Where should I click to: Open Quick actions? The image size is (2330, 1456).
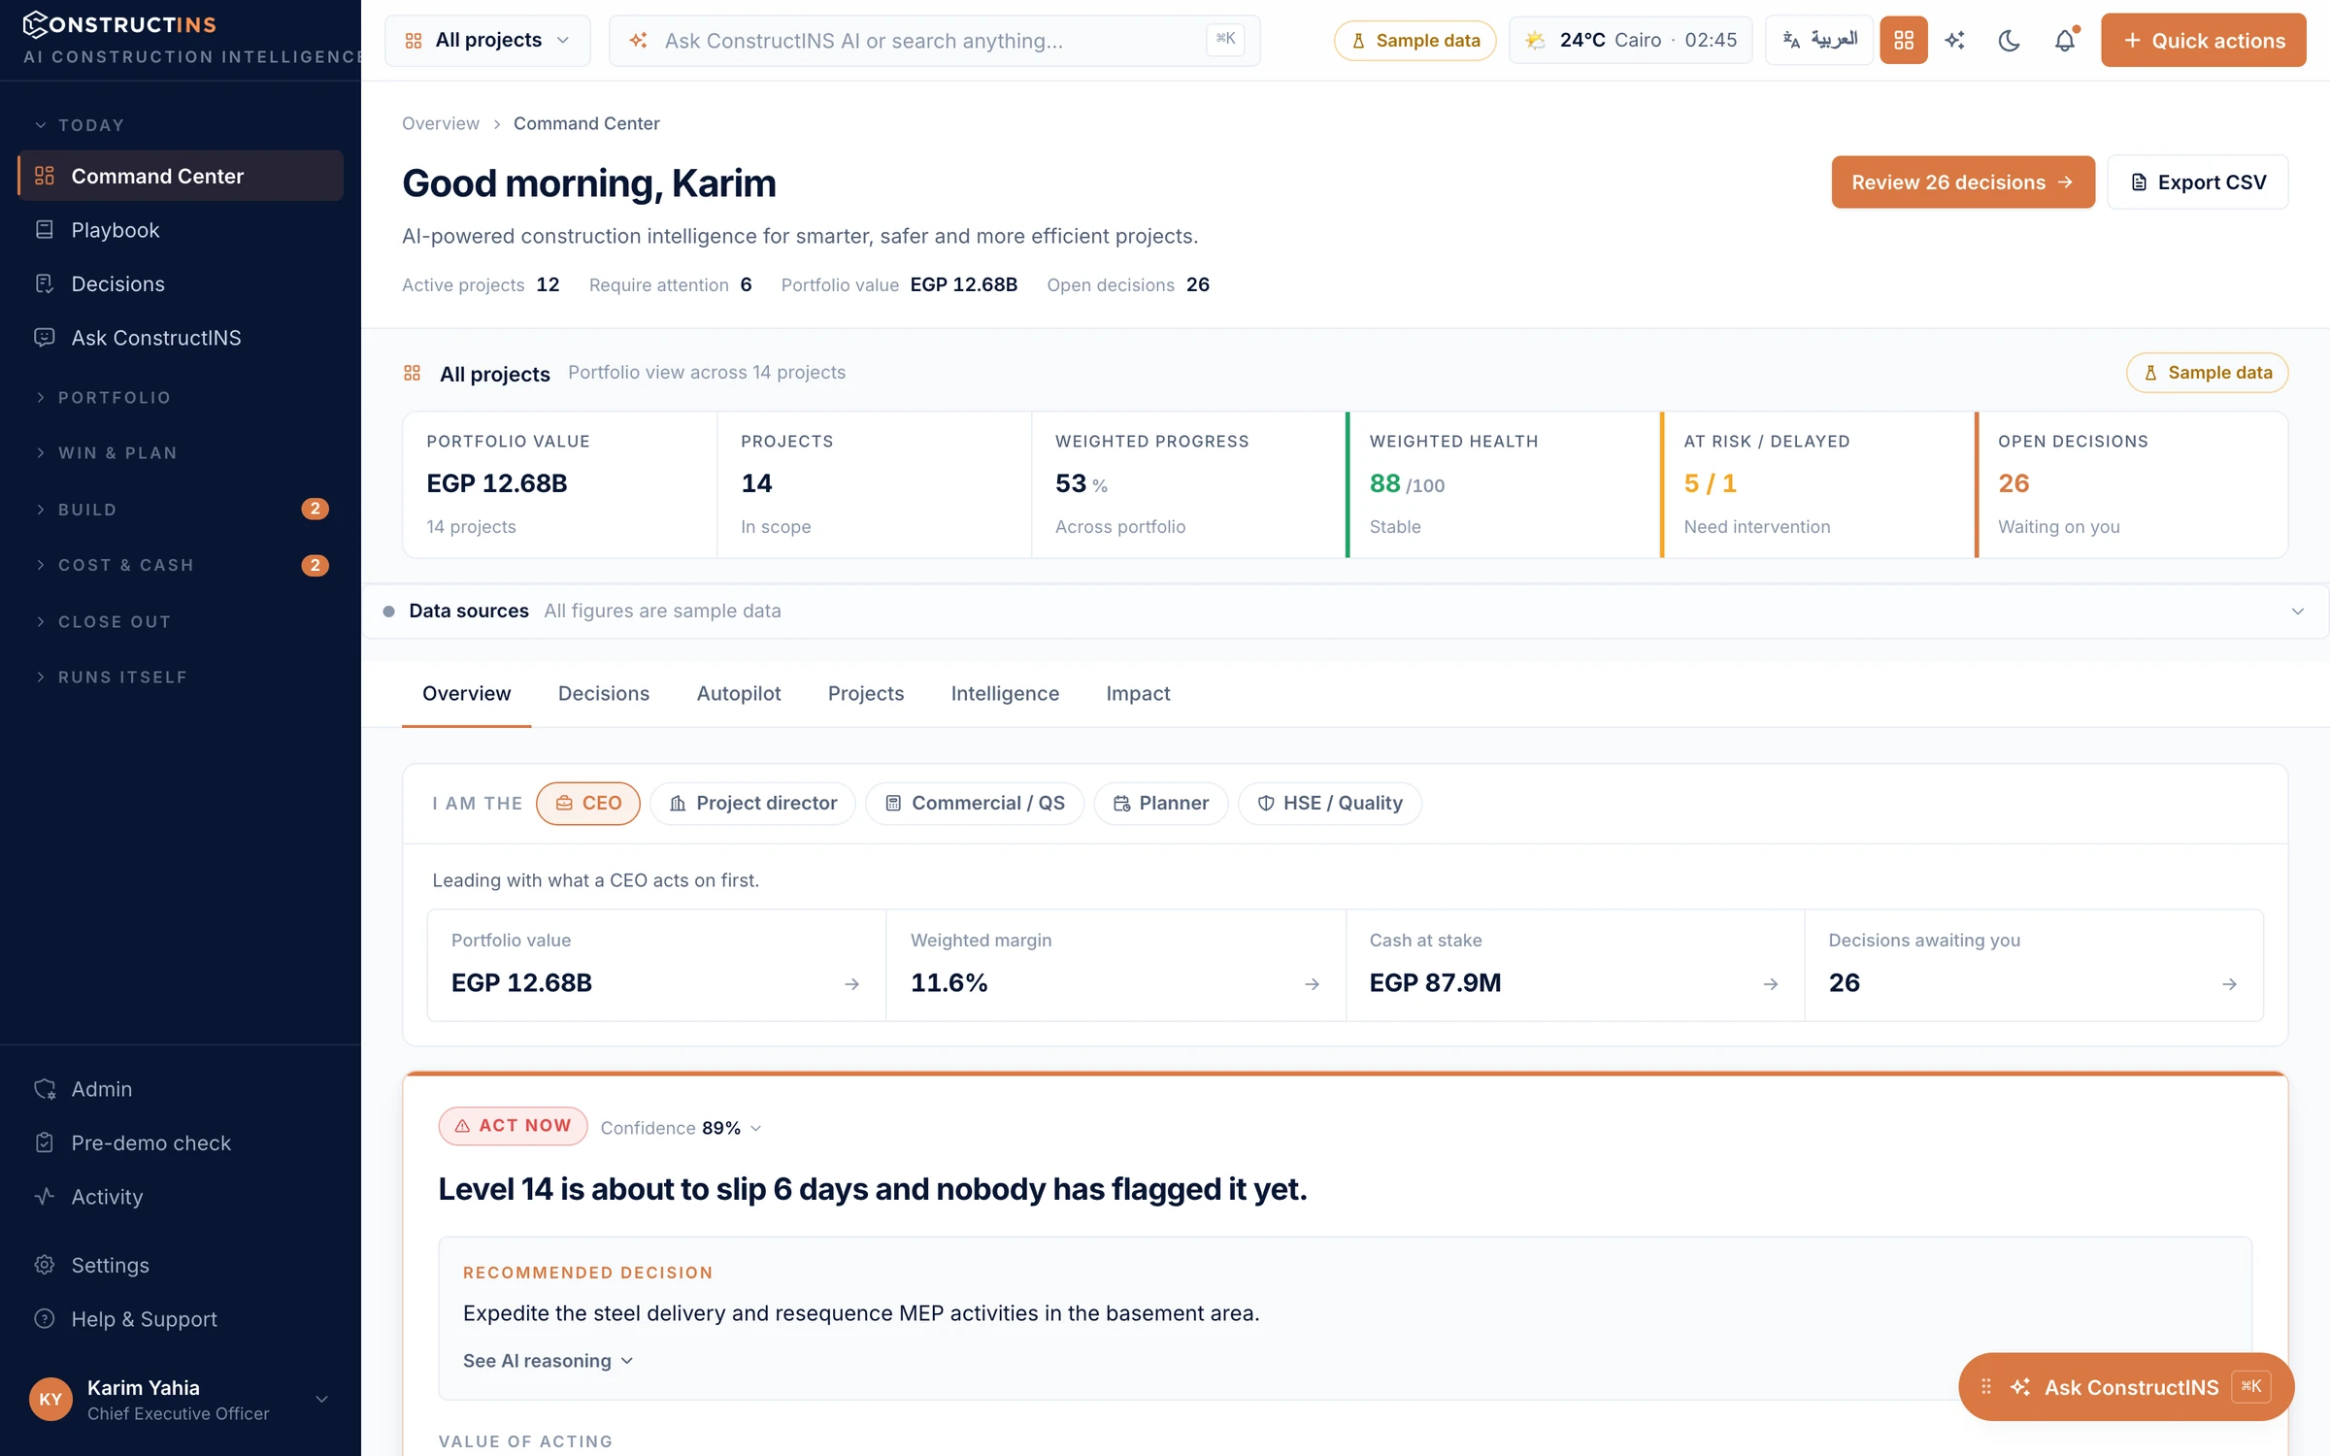(2203, 40)
